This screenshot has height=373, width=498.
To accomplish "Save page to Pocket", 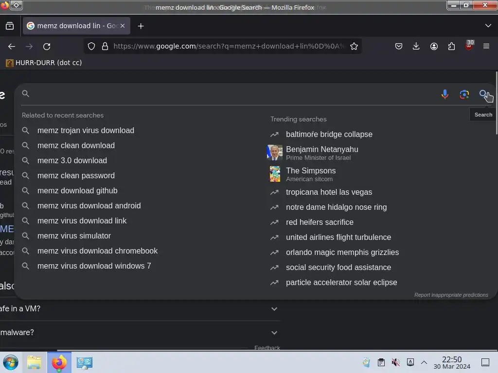I will (399, 46).
